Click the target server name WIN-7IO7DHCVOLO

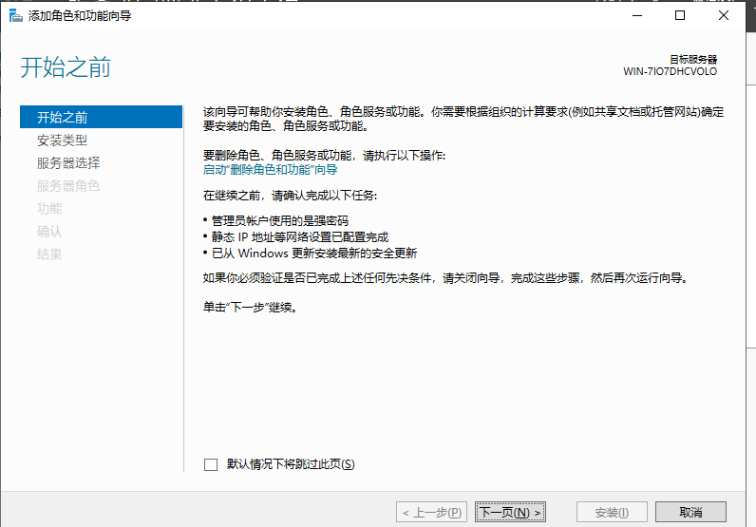[x=670, y=71]
